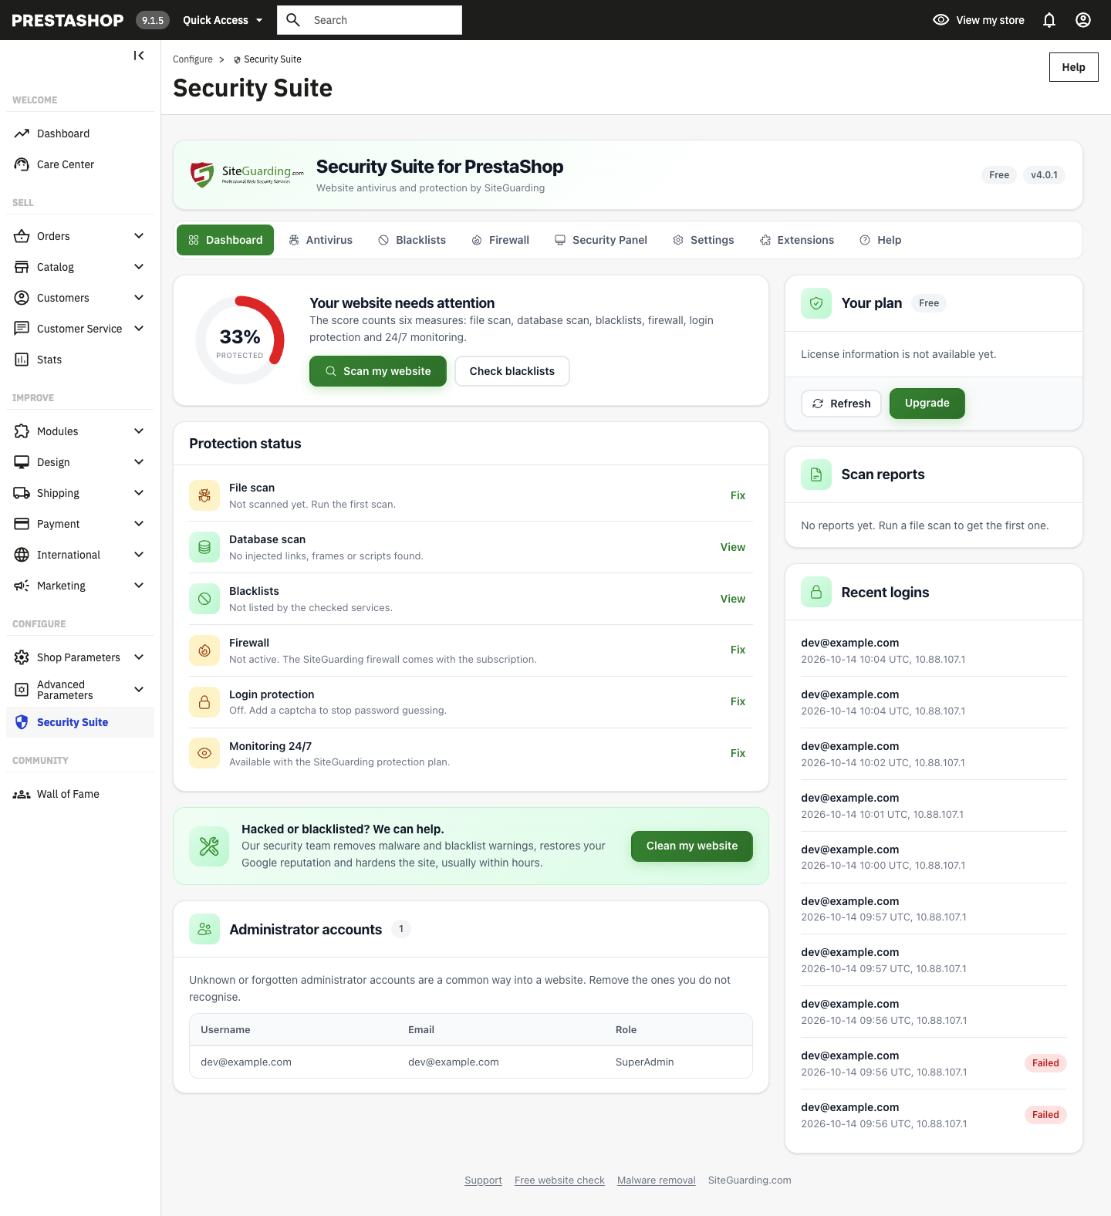This screenshot has height=1216, width=1111.
Task: Click the Database scan icon
Action: tap(204, 547)
